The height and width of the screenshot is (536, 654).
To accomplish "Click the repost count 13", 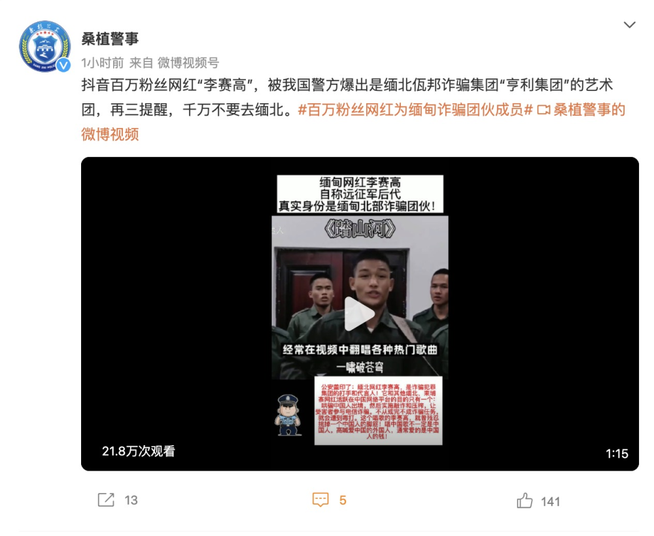I will pos(131,500).
